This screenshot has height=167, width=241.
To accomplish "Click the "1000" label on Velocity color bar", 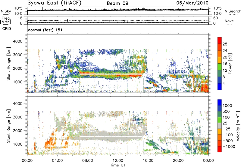I will [227, 106].
